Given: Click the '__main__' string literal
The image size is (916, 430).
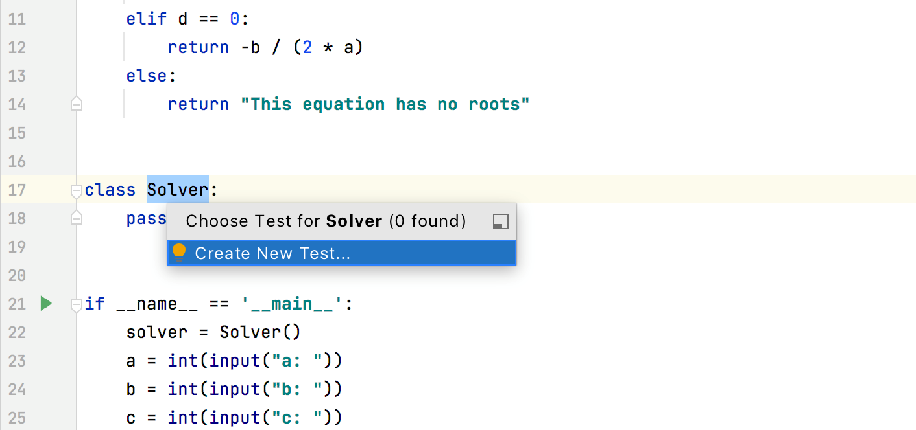Looking at the screenshot, I should pyautogui.click(x=292, y=302).
